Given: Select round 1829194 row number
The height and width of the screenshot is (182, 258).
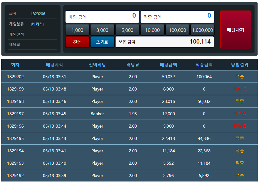Looking at the screenshot, I should (x=15, y=151).
